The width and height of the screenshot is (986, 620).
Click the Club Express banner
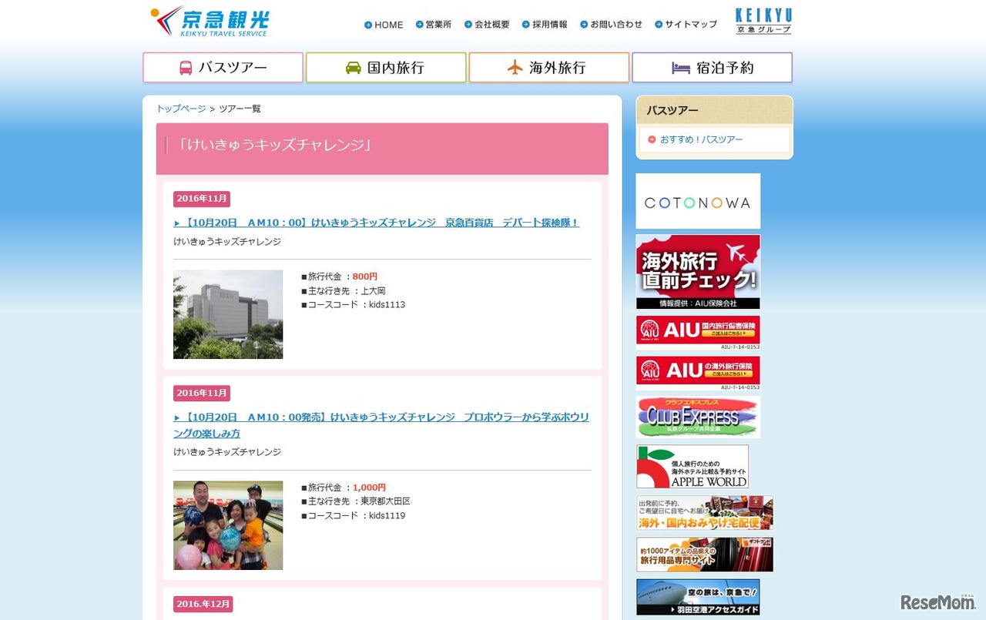coord(697,417)
